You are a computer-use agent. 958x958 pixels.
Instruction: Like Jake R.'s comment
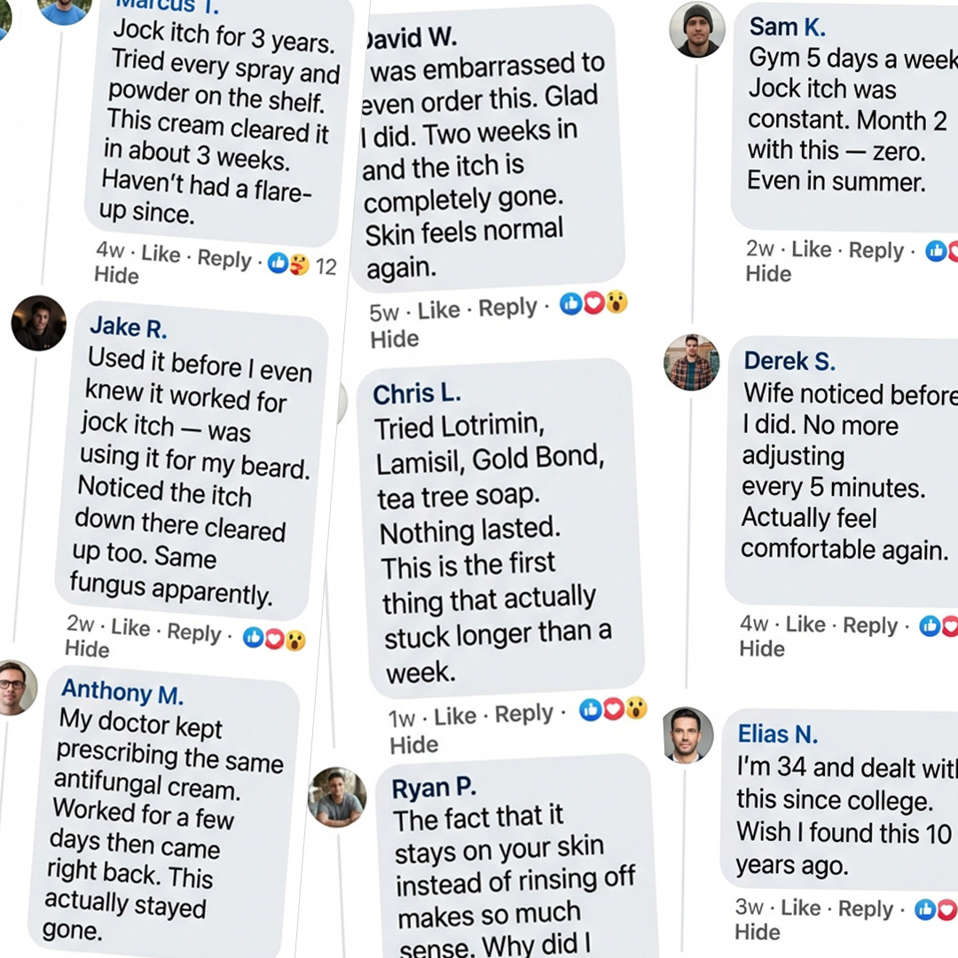click(130, 627)
